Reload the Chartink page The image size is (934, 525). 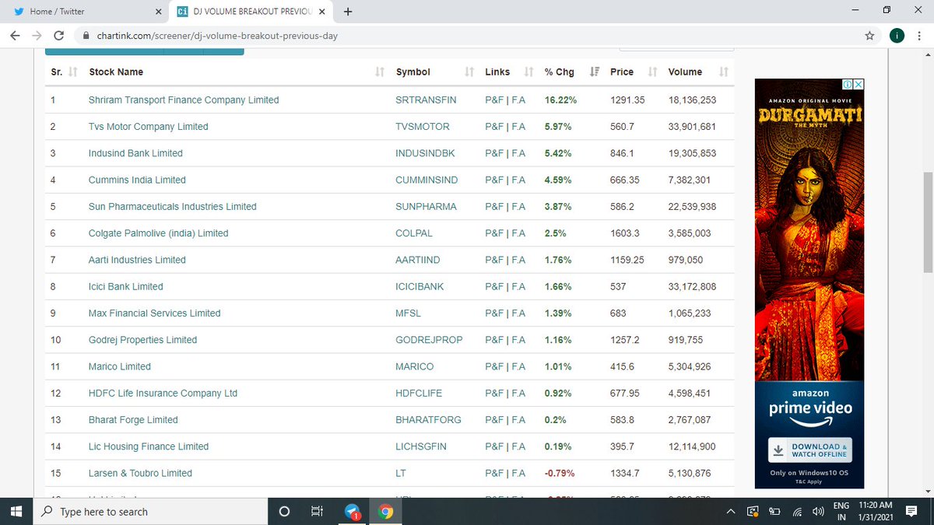coord(58,35)
